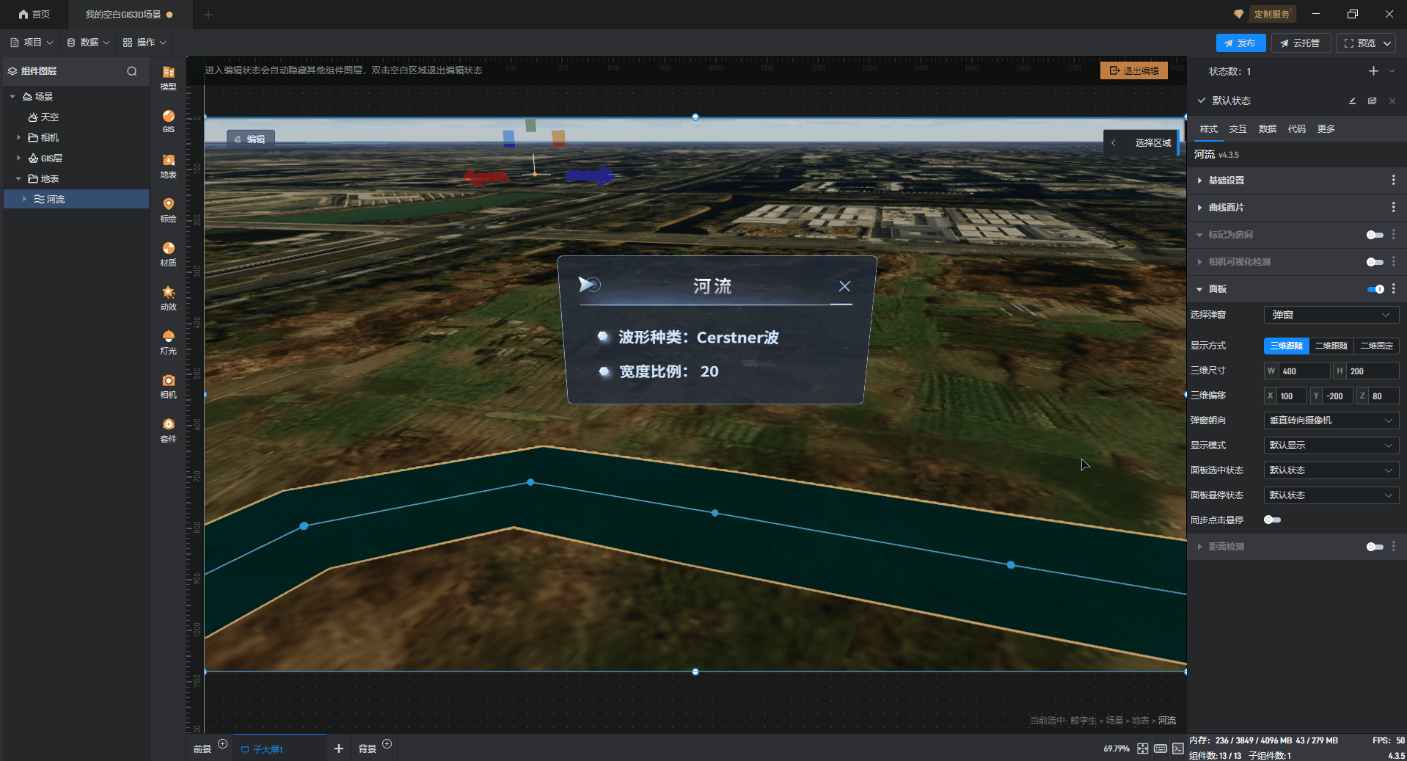Image resolution: width=1407 pixels, height=761 pixels.
Task: Select the GIS component icon
Action: click(x=168, y=120)
